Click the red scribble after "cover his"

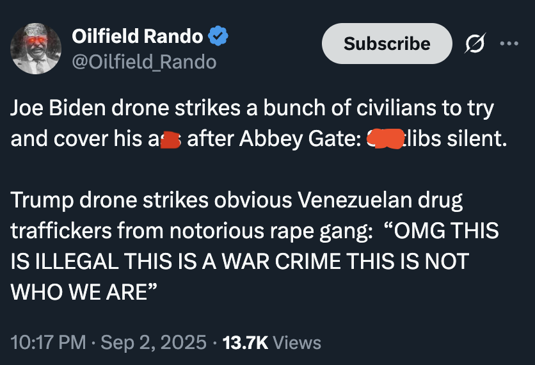[169, 140]
